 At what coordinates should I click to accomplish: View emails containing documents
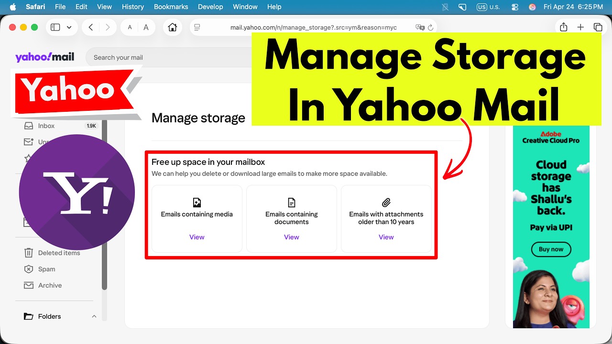pos(292,237)
